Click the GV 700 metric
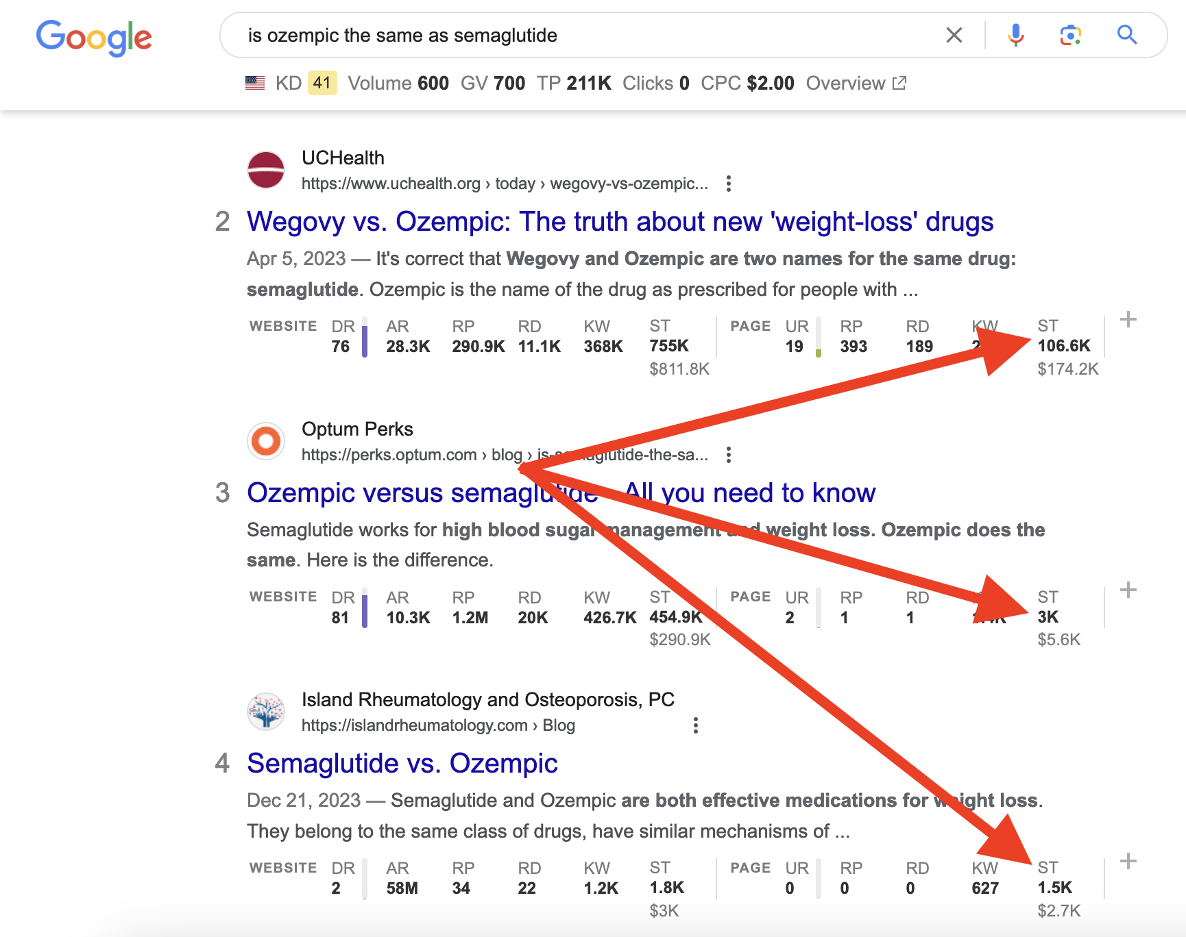The image size is (1186, 937). pos(493,84)
